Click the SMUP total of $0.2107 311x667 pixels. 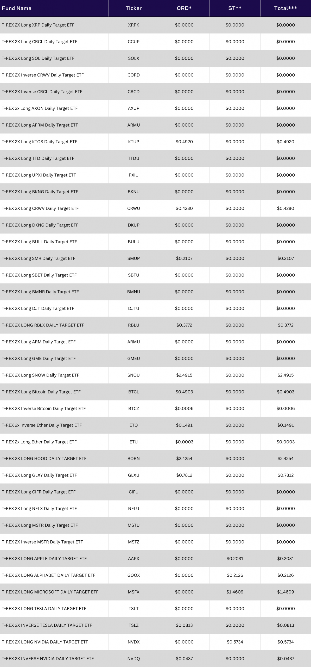click(x=285, y=258)
